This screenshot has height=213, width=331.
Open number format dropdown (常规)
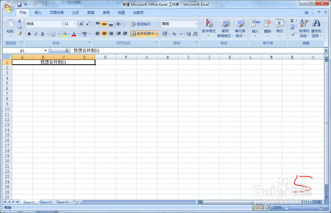196,24
